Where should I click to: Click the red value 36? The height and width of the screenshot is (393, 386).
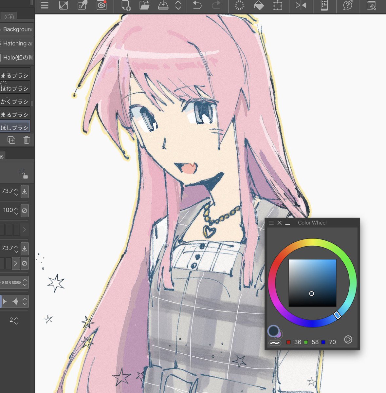pyautogui.click(x=298, y=342)
